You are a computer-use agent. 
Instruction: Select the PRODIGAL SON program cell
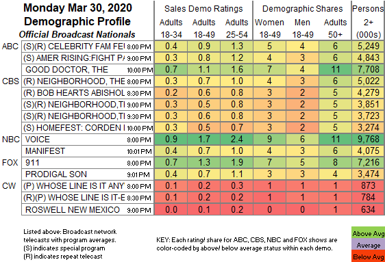pyautogui.click(x=88, y=174)
